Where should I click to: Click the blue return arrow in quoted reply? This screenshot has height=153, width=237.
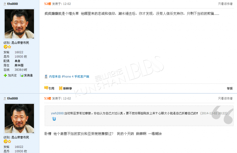pos(54,119)
